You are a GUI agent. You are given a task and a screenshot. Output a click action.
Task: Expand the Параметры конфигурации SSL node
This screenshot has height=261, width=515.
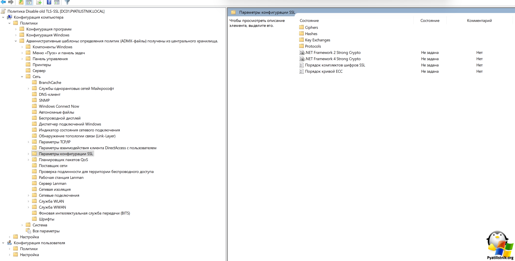pyautogui.click(x=28, y=154)
